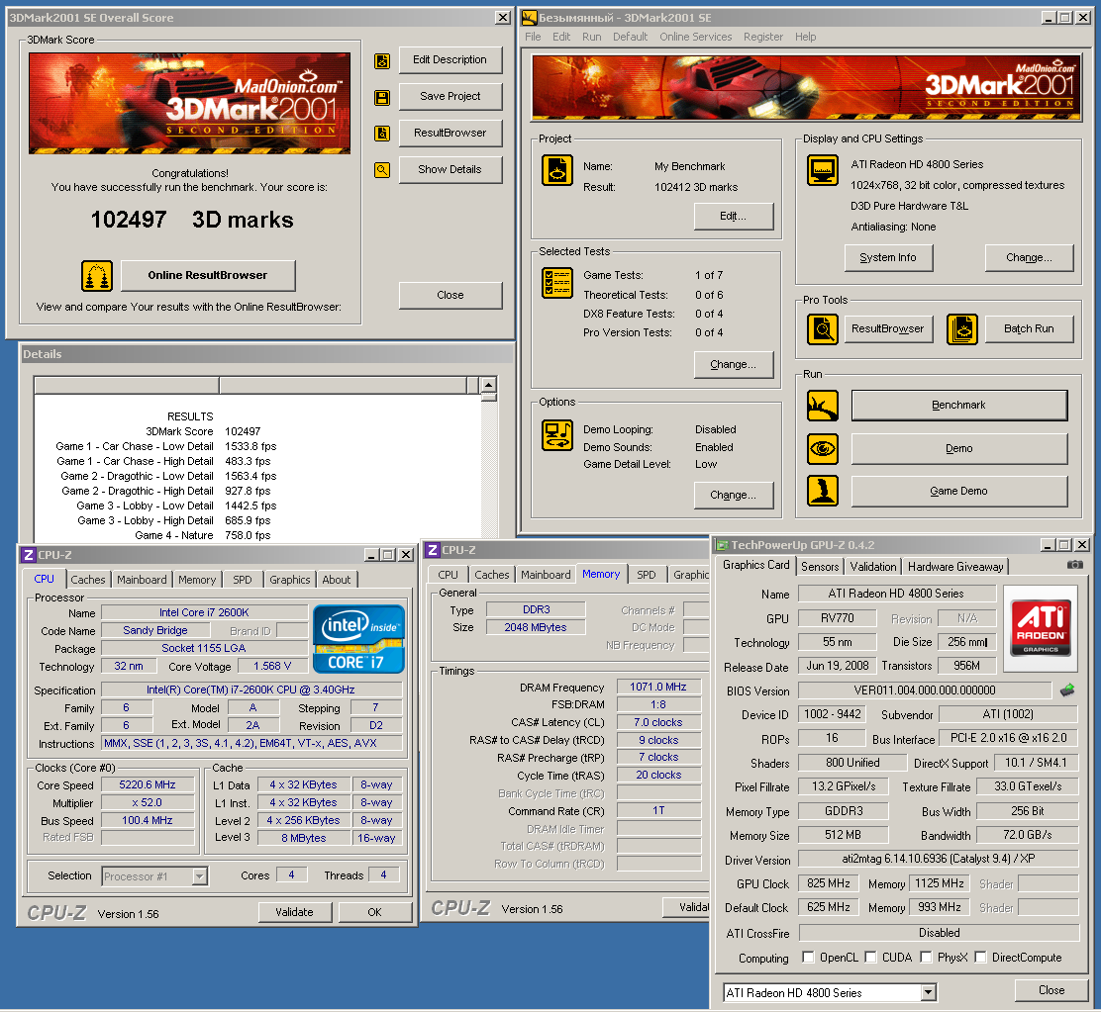The height and width of the screenshot is (1012, 1101).
Task: Open the File menu in 3DMark2001 SE
Action: (x=533, y=37)
